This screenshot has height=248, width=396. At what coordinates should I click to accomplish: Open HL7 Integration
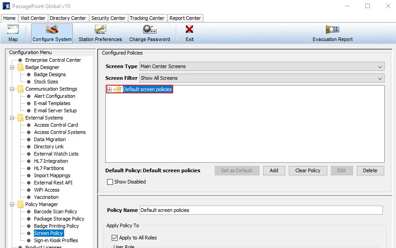pos(51,161)
